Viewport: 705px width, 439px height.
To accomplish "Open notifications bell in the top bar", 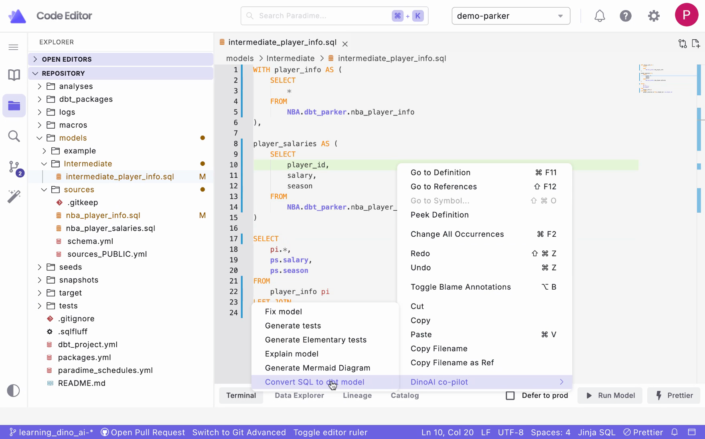I will (600, 16).
